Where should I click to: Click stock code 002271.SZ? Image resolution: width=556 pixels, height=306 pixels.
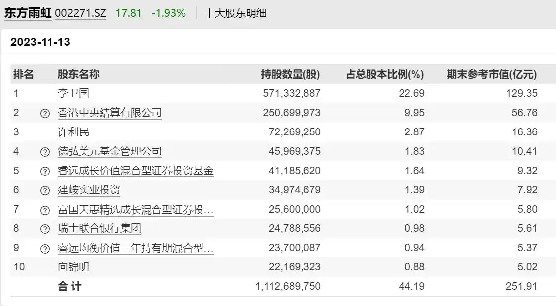click(81, 13)
